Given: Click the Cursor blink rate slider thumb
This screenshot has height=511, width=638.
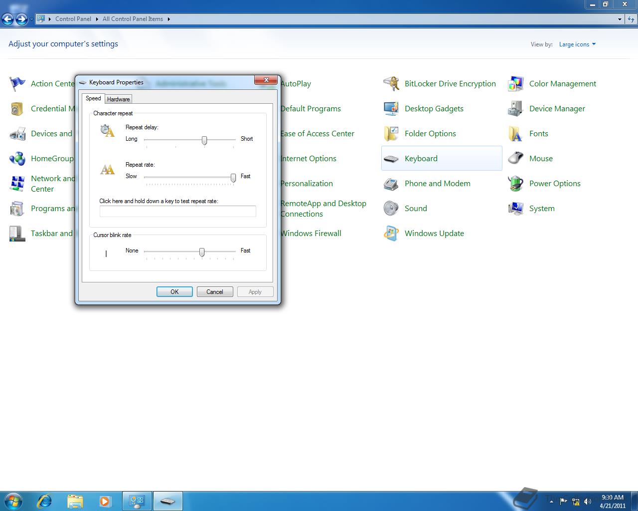Looking at the screenshot, I should [202, 253].
